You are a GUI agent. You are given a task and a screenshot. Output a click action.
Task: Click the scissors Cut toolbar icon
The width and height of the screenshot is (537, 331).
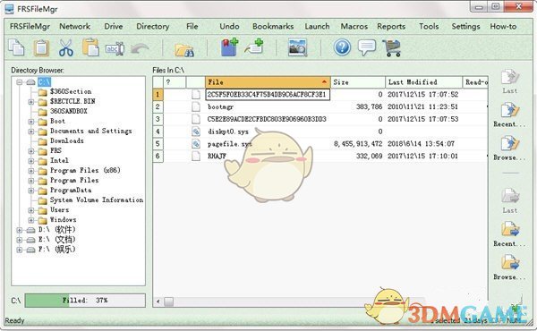click(x=65, y=47)
